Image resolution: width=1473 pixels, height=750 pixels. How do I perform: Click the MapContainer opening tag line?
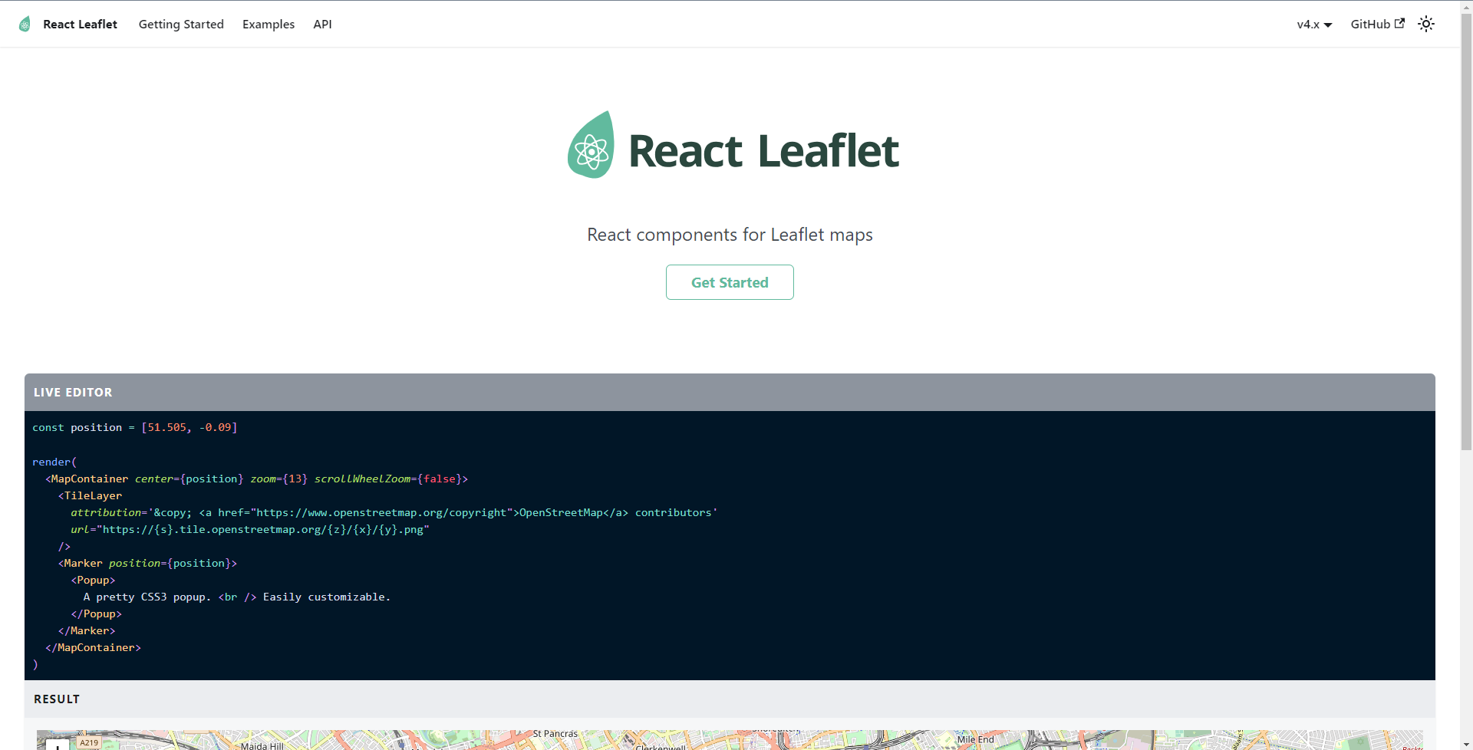tap(256, 479)
